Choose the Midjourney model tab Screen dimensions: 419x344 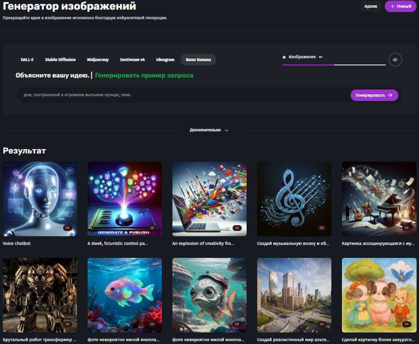(x=97, y=60)
